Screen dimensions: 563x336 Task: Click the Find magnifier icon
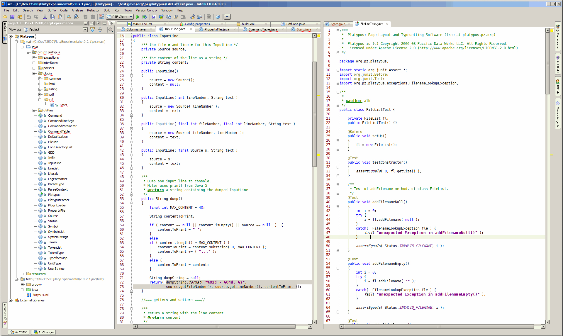point(69,17)
